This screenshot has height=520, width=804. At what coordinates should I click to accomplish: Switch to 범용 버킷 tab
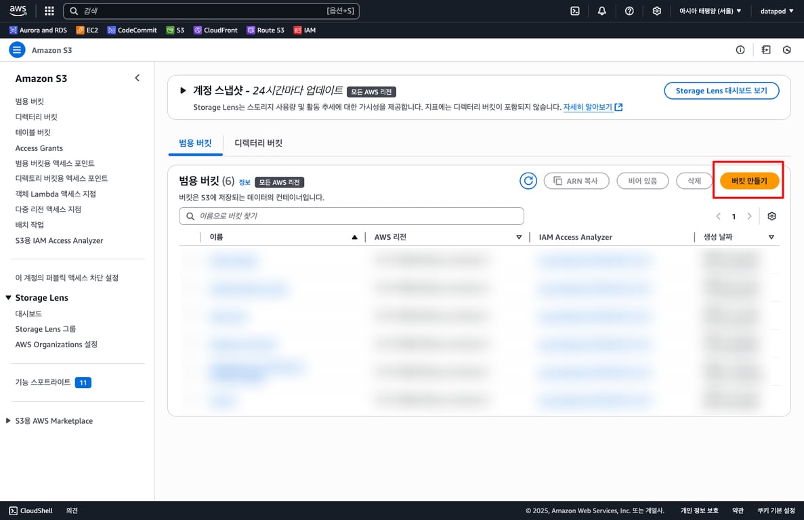(195, 143)
